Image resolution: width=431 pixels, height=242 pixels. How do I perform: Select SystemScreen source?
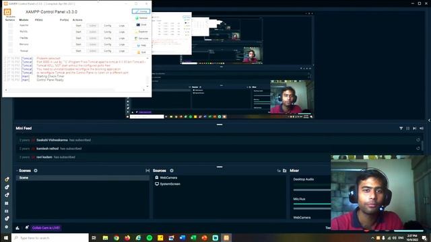168,184
